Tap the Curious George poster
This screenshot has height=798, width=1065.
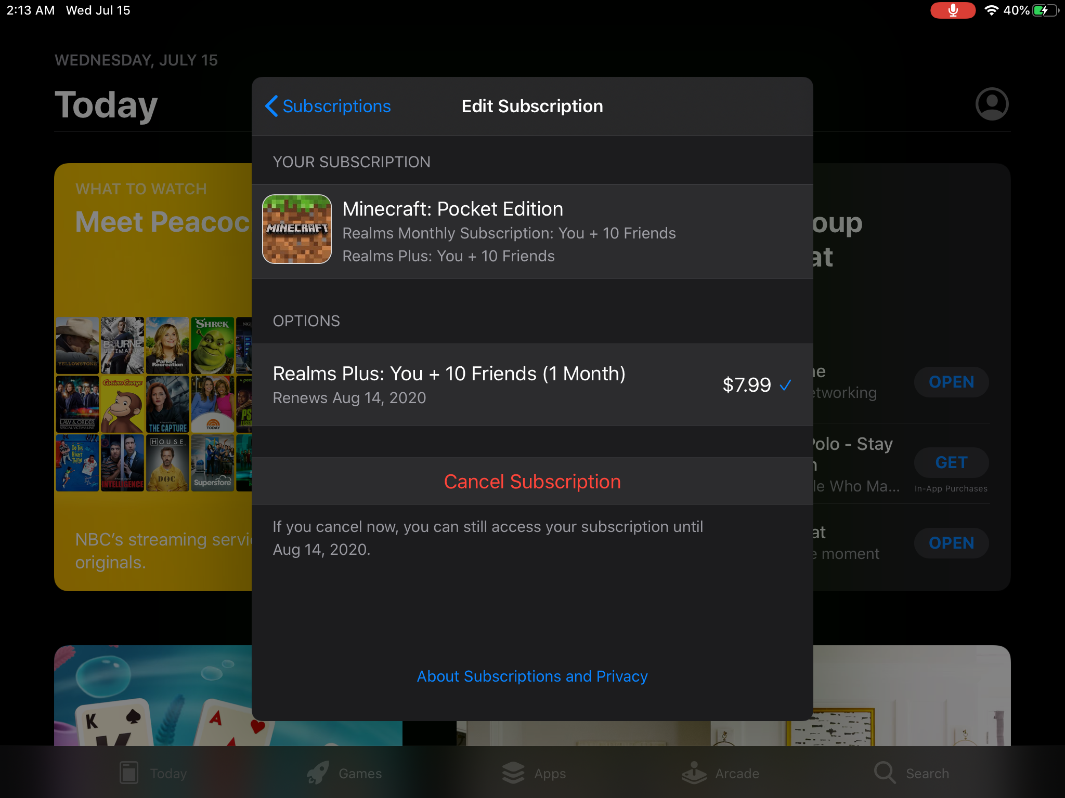pyautogui.click(x=122, y=404)
